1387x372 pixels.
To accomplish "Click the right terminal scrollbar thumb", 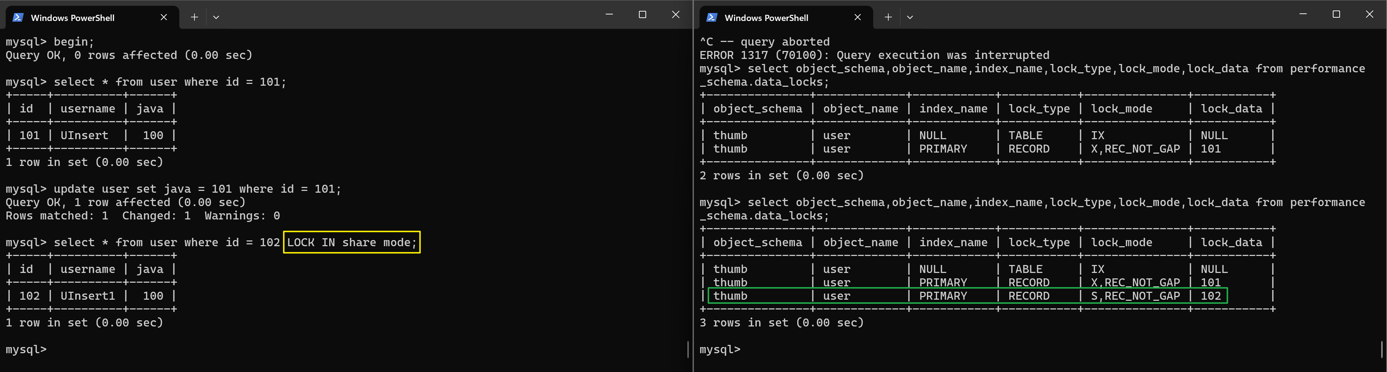I will 1382,349.
